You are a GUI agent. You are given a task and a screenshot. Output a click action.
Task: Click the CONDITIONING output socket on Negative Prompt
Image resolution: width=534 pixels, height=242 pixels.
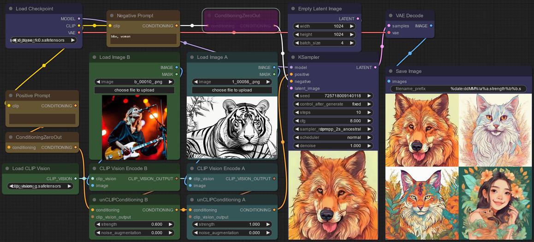pos(177,26)
